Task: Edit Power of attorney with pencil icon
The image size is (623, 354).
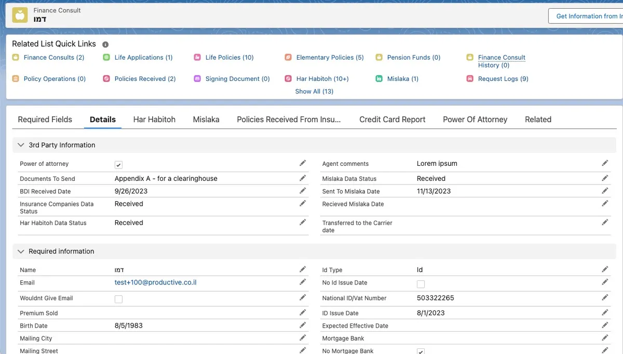Action: click(x=303, y=163)
